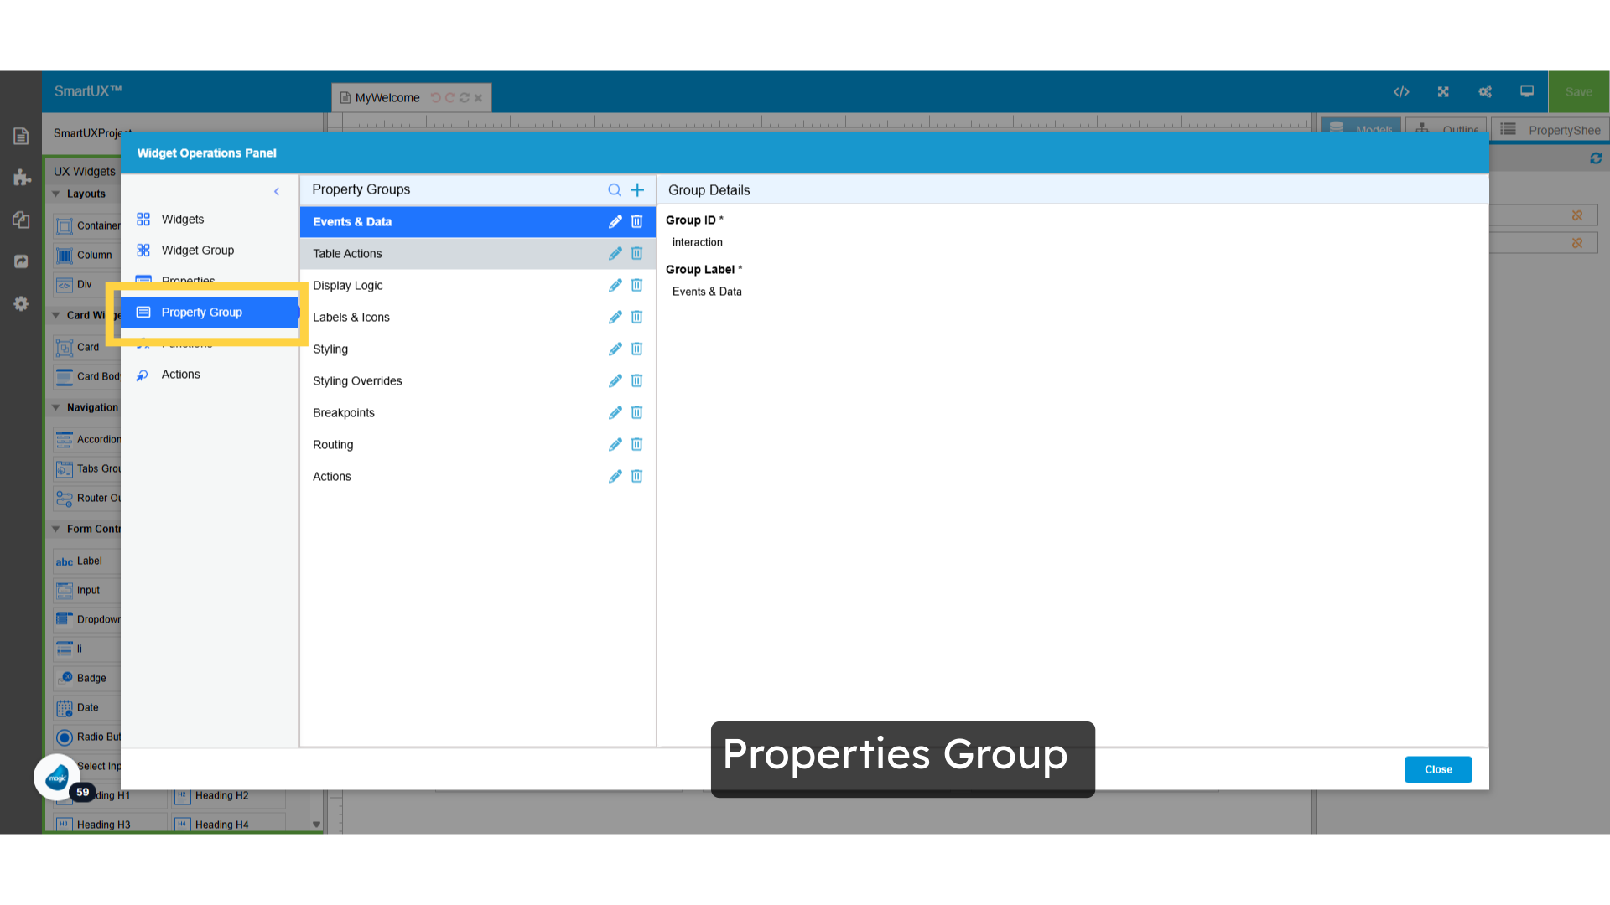This screenshot has height=905, width=1610.
Task: Click the preview monitor icon near Save
Action: coord(1526,91)
